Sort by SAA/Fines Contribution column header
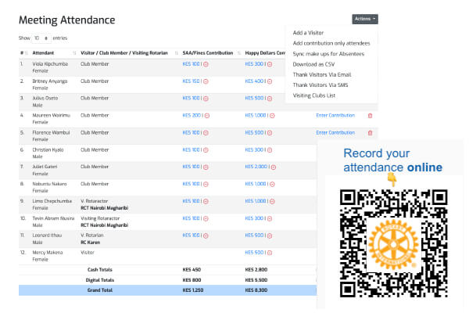This screenshot has height=313, width=469. tap(207, 52)
